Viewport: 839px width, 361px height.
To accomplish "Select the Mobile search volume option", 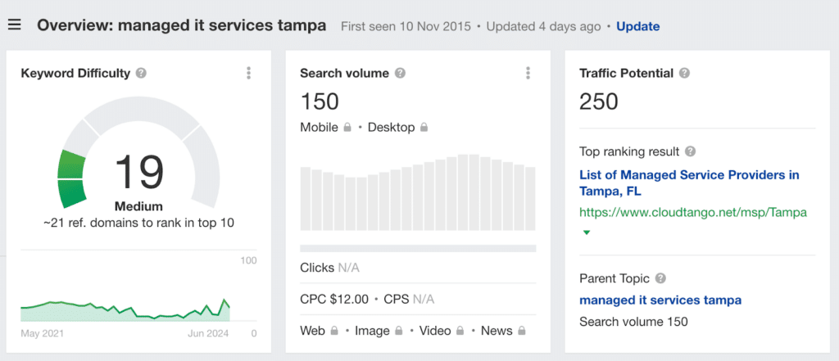I will coord(319,127).
